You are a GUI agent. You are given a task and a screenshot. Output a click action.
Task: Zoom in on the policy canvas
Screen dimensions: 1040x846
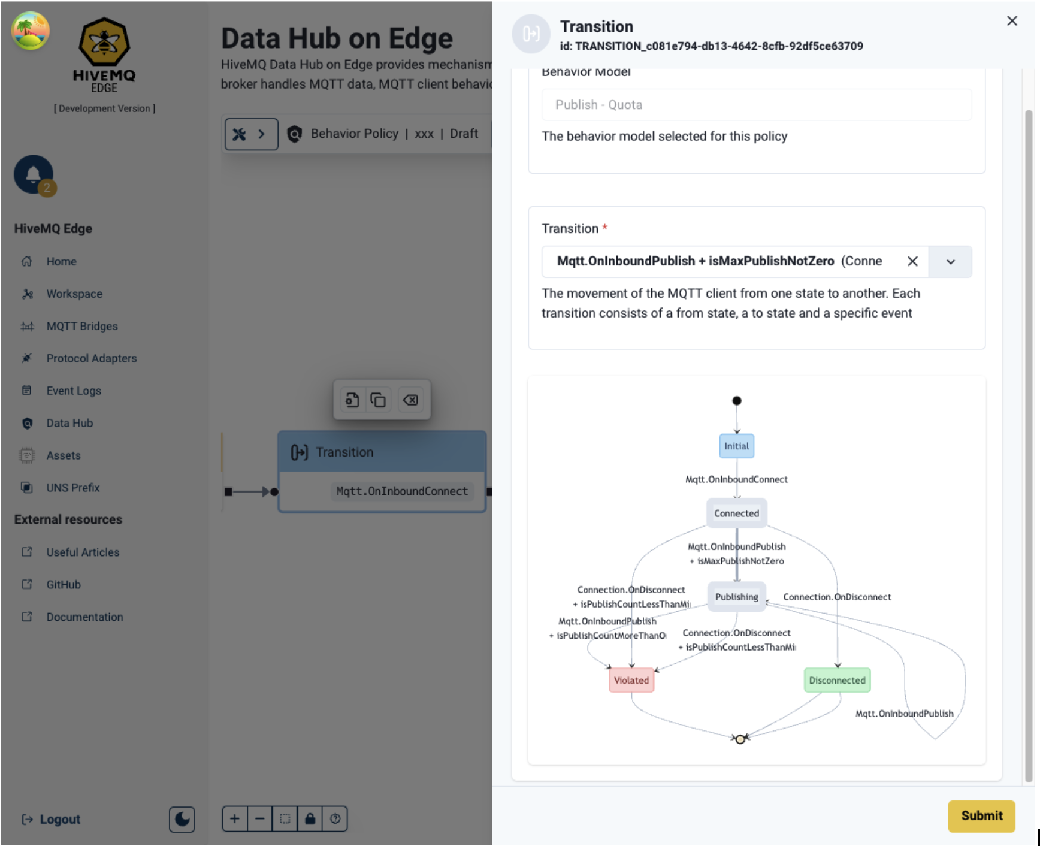[235, 819]
